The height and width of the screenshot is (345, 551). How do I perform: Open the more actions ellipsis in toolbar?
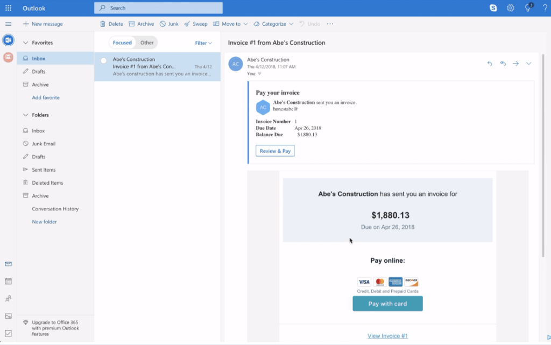(330, 24)
